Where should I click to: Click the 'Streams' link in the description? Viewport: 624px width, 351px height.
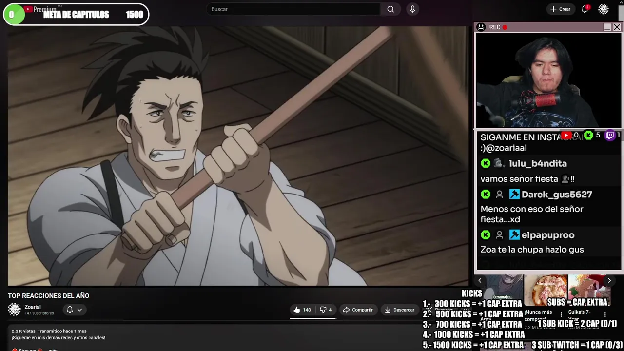click(27, 350)
